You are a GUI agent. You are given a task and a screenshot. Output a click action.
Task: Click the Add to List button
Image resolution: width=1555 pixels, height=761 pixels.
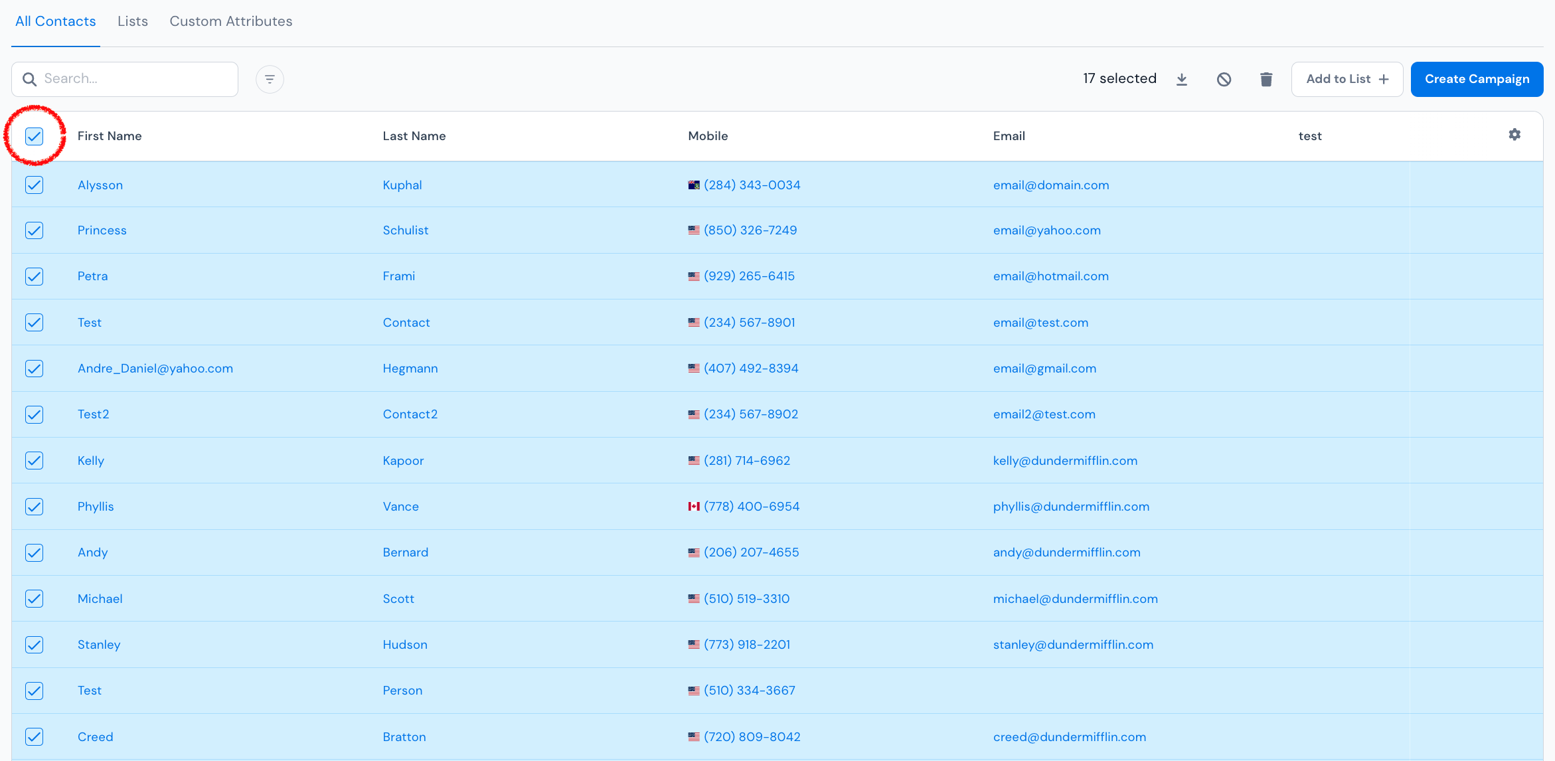point(1347,79)
